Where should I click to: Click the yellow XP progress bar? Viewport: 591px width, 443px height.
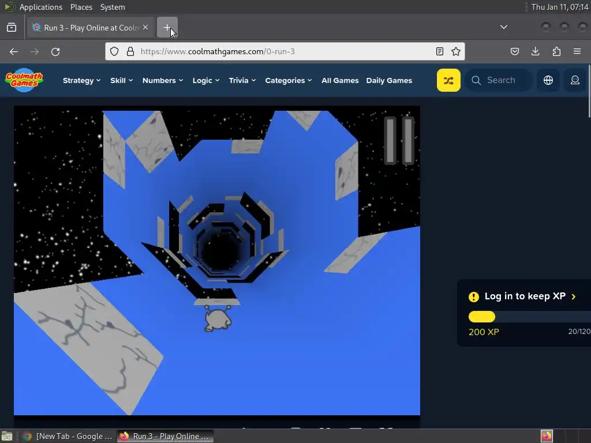click(482, 317)
